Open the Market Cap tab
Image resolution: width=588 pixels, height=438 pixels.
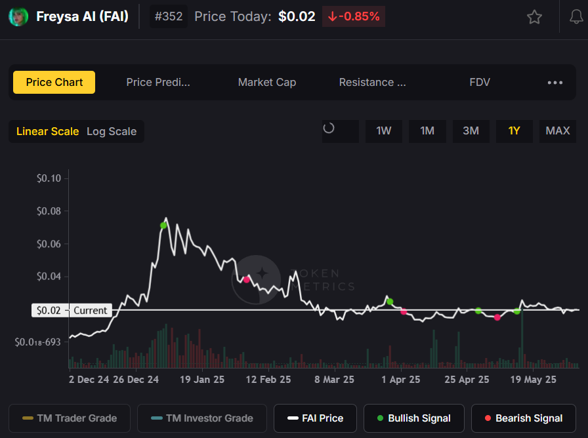point(267,82)
